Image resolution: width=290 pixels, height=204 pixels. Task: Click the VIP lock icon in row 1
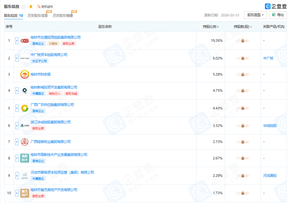(x=243, y=40)
